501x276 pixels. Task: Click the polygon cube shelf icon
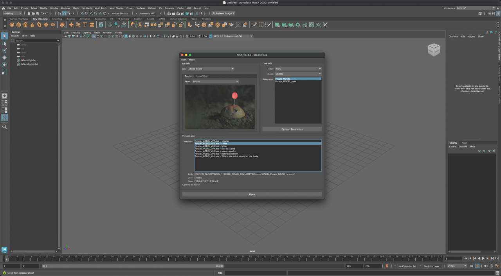point(18,25)
